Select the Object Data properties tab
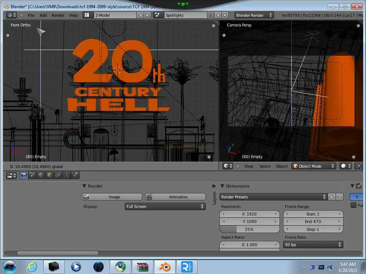The height and width of the screenshot is (274, 366). pos(66,175)
